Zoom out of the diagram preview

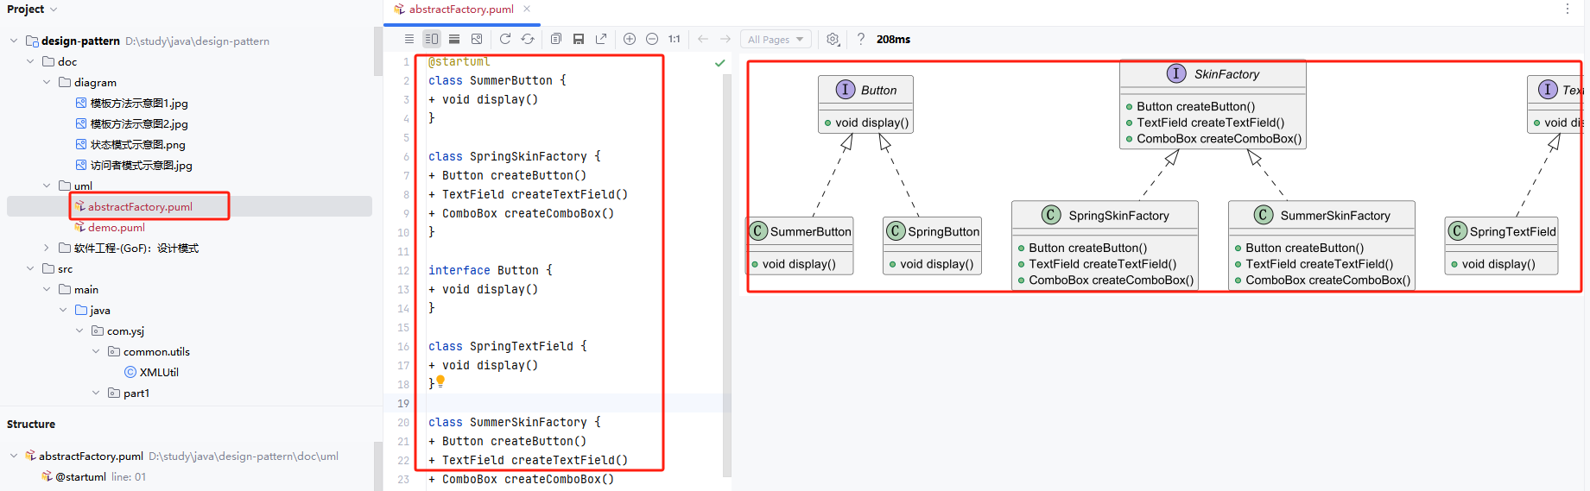pos(652,39)
